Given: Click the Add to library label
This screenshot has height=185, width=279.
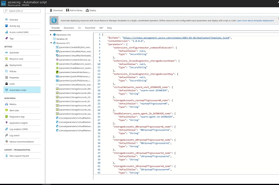Looking at the screenshot, I should (x=76, y=10).
